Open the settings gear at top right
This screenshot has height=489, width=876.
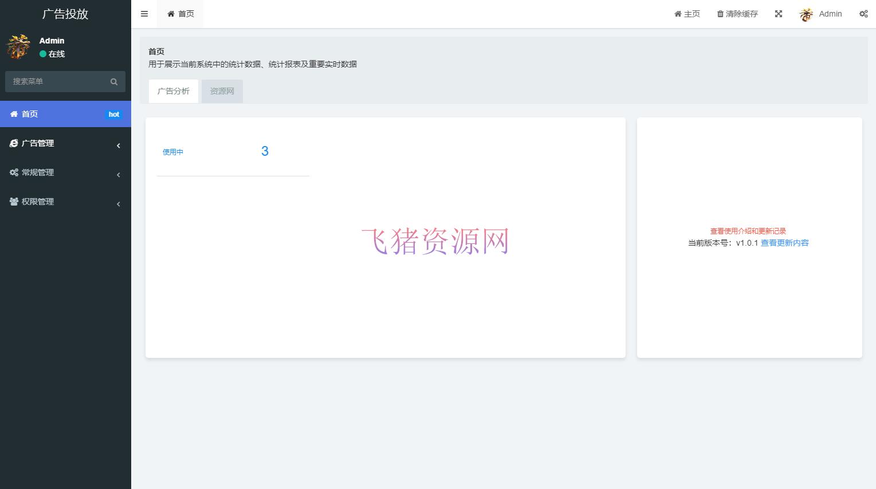(863, 14)
